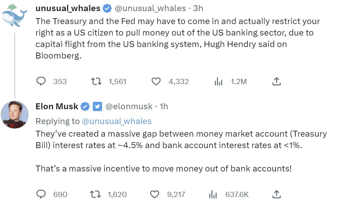The width and height of the screenshot is (339, 207).
Task: Click the unusual_whales display name
Action: (x=68, y=8)
